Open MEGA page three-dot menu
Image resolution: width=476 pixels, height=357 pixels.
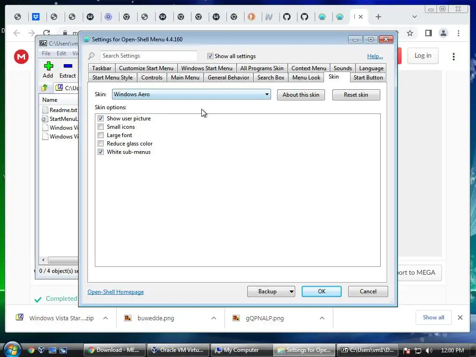click(x=454, y=56)
